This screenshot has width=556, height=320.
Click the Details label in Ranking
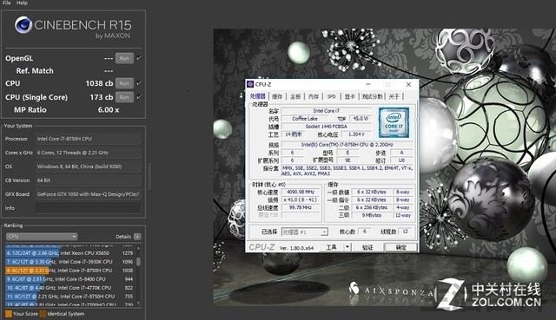[123, 237]
